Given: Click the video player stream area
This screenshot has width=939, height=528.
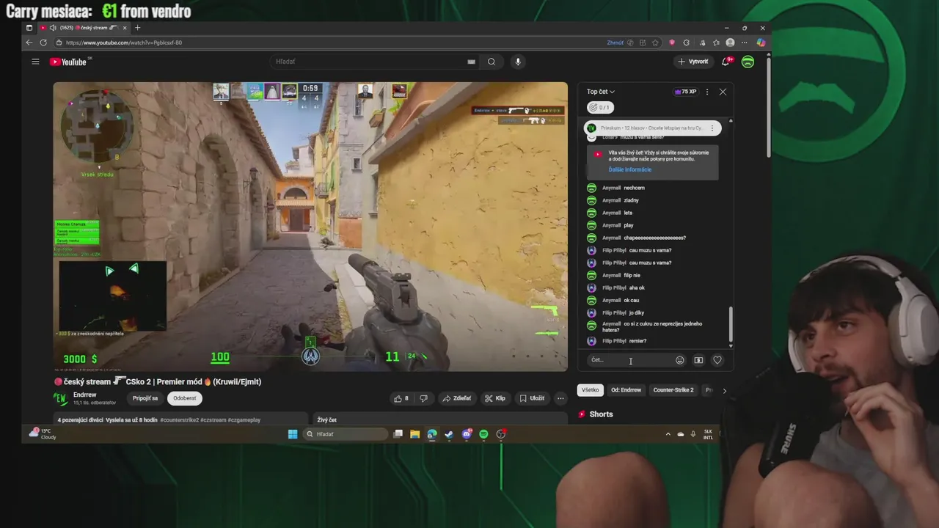Looking at the screenshot, I should tap(310, 227).
